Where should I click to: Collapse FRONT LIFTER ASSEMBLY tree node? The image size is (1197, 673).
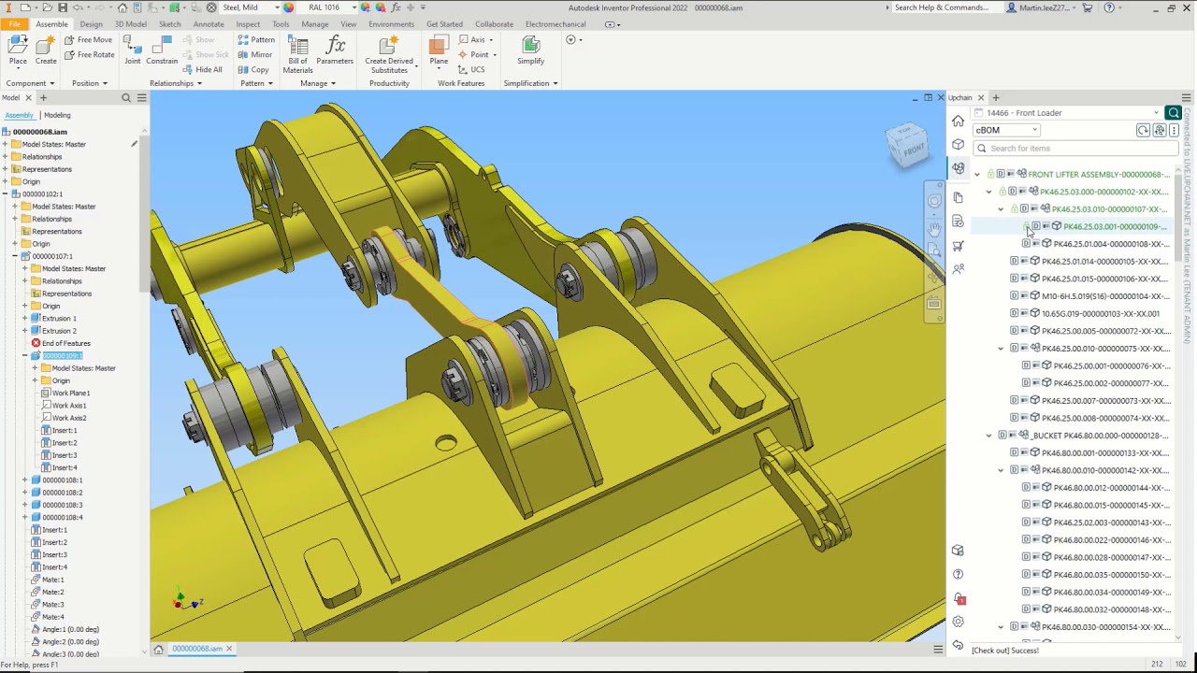pyautogui.click(x=977, y=174)
